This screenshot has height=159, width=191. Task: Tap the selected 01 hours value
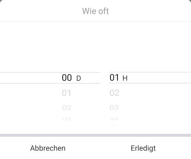pos(114,77)
